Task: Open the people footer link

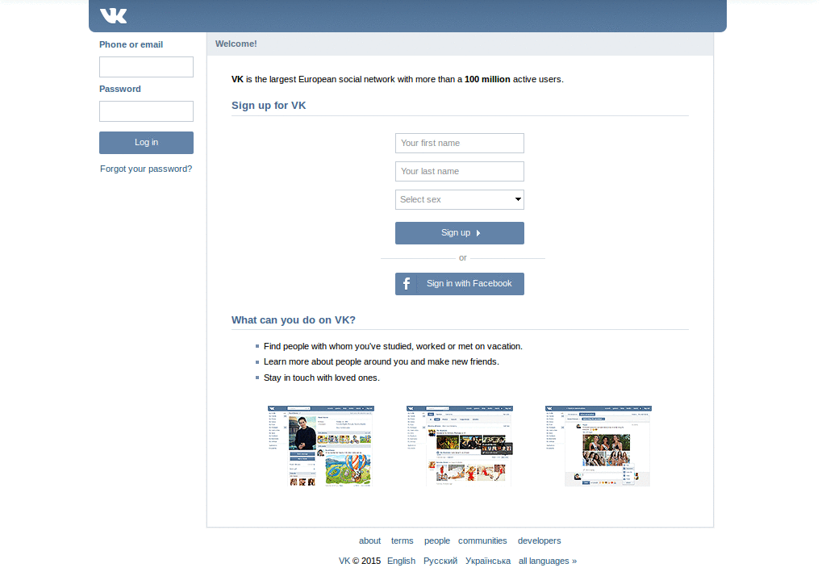Action: pyautogui.click(x=437, y=541)
